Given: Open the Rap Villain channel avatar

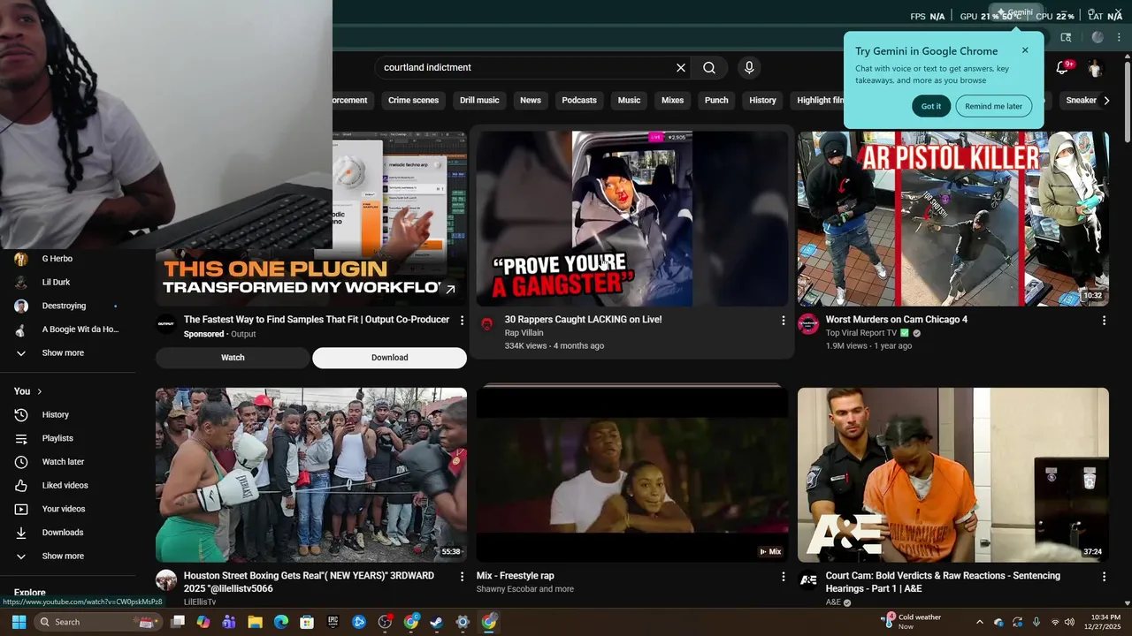Looking at the screenshot, I should 486,324.
